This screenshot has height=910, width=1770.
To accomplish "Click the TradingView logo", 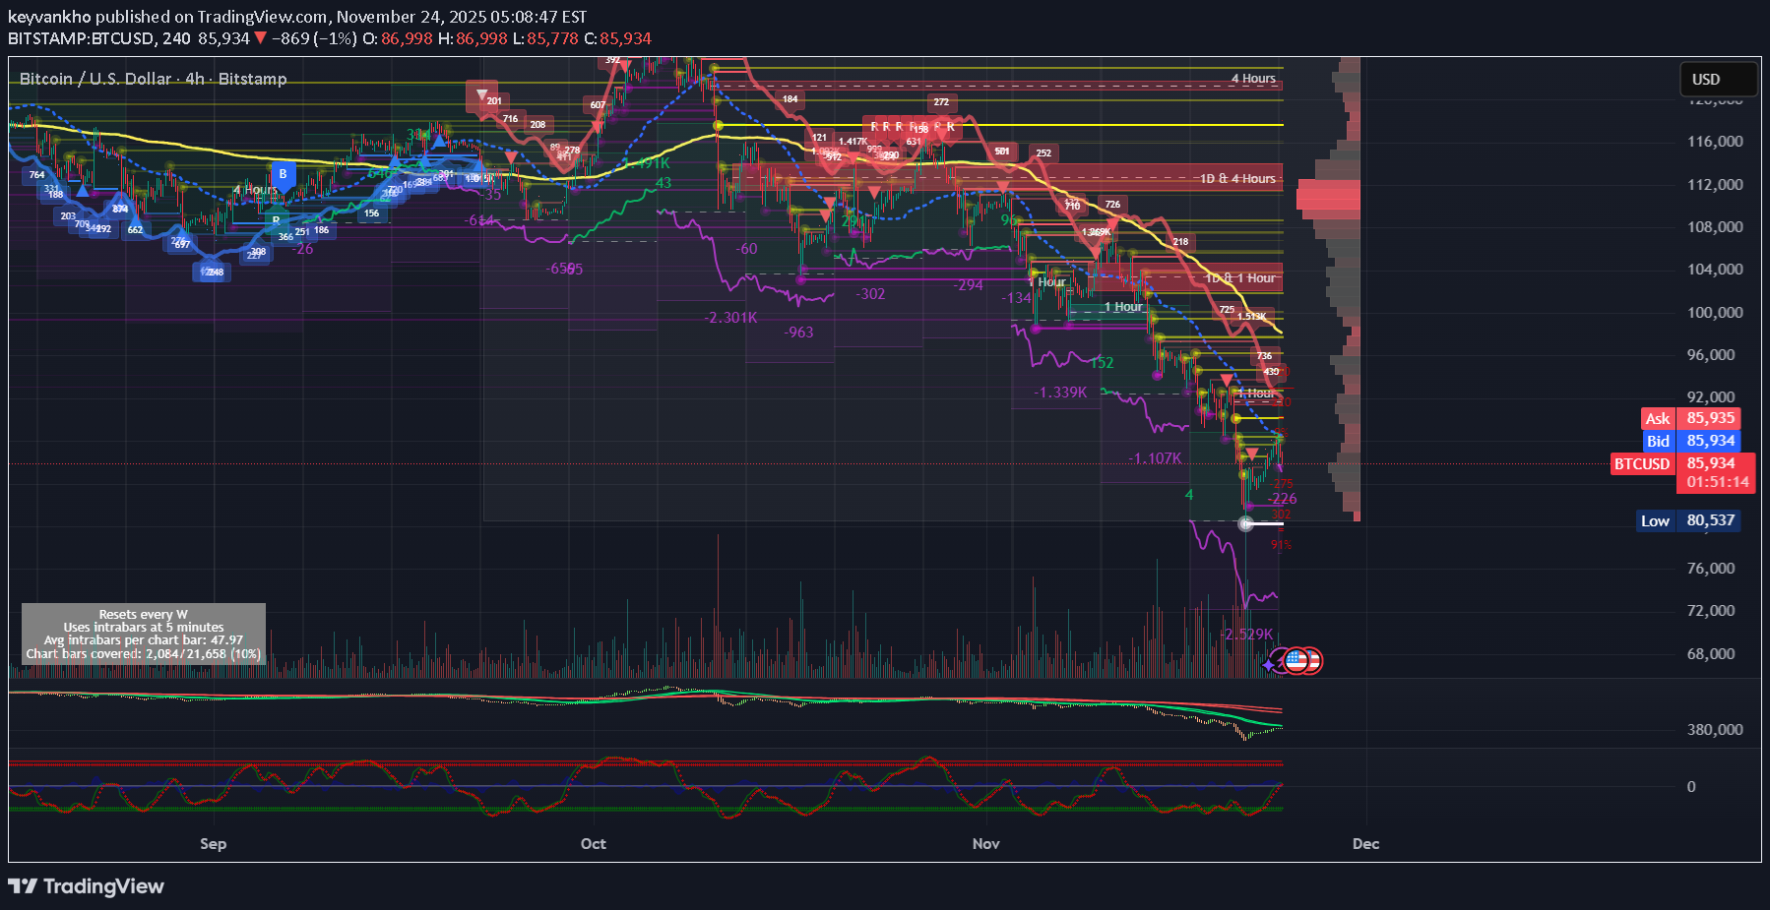I will (86, 886).
